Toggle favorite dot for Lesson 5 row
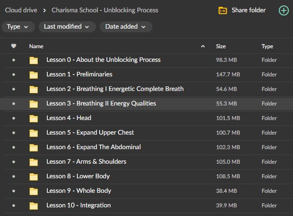This screenshot has width=293, height=216. (x=14, y=133)
